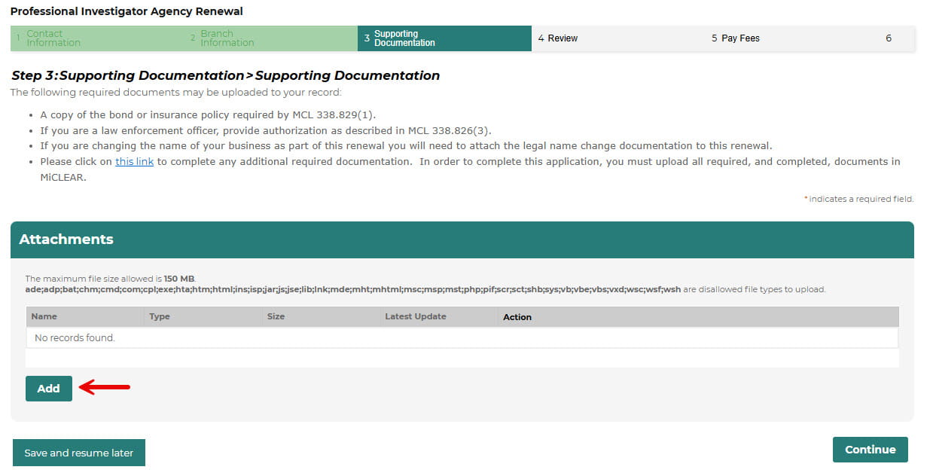Open the 'this link' hyperlink

click(x=134, y=162)
